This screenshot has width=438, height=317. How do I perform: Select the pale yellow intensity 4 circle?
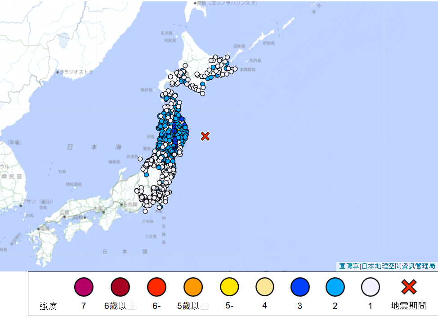pyautogui.click(x=265, y=287)
